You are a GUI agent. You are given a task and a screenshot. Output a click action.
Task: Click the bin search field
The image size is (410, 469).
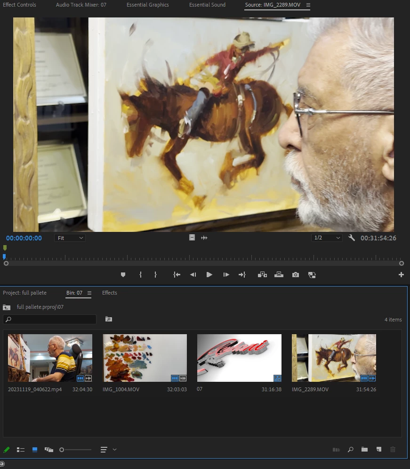(x=49, y=319)
